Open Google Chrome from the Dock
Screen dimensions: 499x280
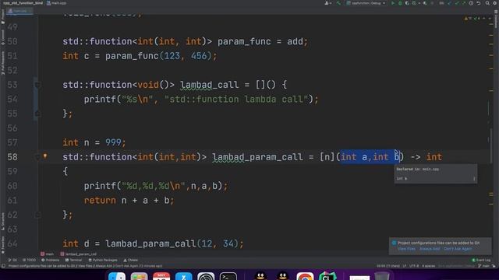(305, 276)
